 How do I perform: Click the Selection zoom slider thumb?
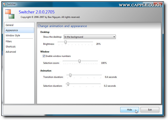(x=79, y=61)
